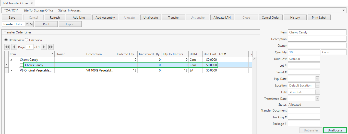Go to the next page of lines
Screen dimensions: 348x134
[44, 47]
